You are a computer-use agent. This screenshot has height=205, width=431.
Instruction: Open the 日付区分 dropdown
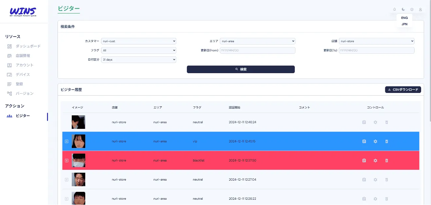(139, 60)
